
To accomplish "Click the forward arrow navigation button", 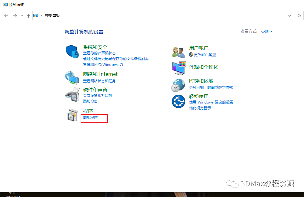I will 15,16.
